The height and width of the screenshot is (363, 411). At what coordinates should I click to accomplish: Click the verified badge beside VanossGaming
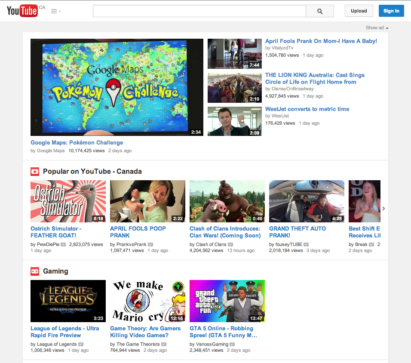click(x=232, y=345)
